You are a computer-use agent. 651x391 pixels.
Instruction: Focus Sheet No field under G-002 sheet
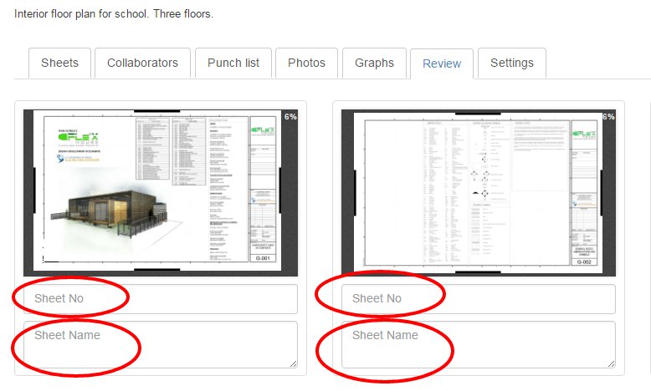point(479,299)
